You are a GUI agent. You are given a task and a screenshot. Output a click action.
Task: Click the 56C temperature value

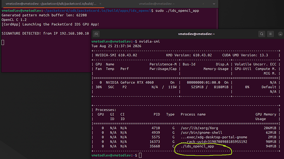coord(111,87)
